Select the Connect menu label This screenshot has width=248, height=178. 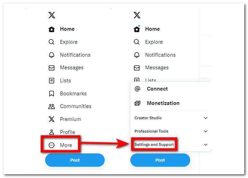click(x=157, y=89)
